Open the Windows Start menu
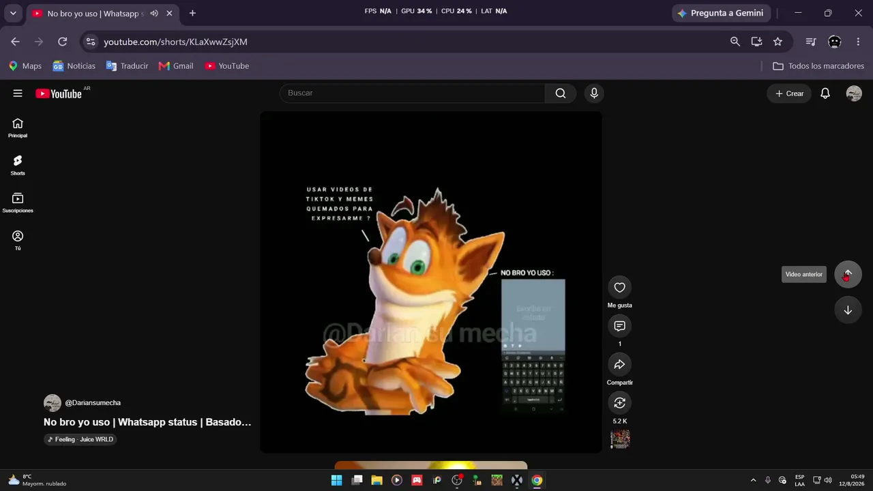The image size is (873, 491). tap(336, 480)
